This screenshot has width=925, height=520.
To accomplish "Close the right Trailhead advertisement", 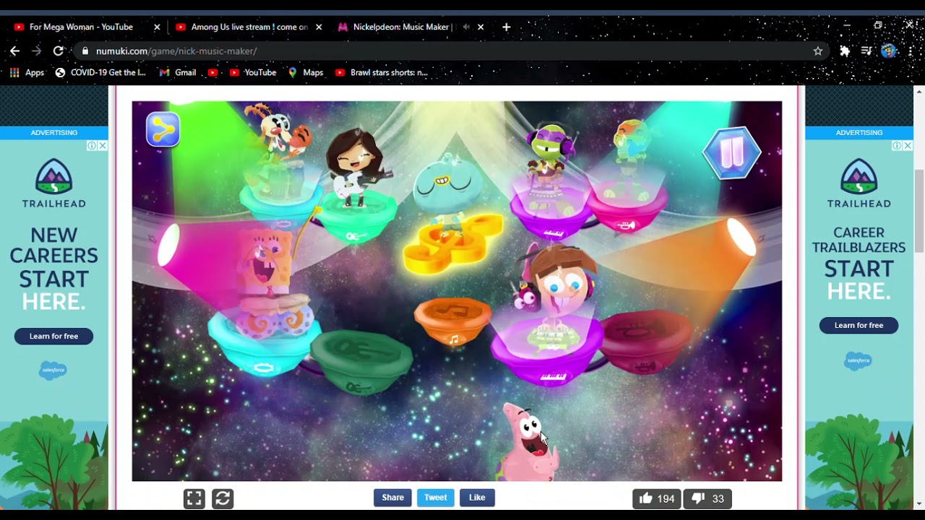I will click(x=908, y=146).
